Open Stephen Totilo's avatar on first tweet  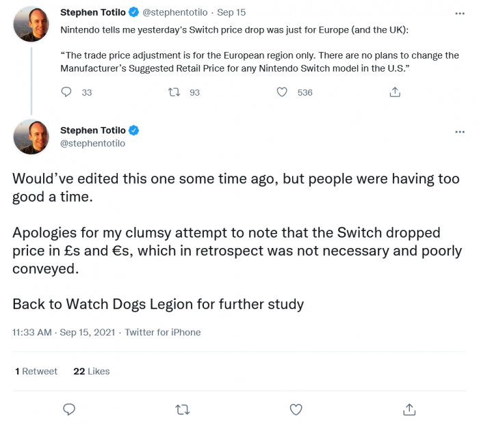click(x=31, y=23)
